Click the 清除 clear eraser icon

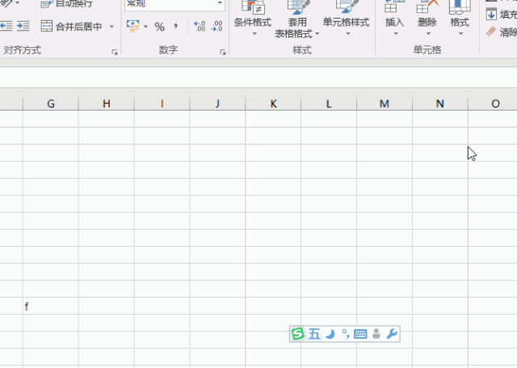(491, 32)
